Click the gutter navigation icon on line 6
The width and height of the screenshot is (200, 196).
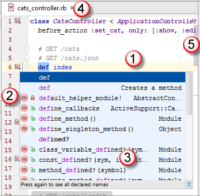[x=18, y=67]
